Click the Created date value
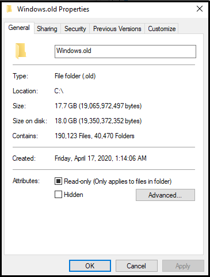The width and height of the screenshot is (210, 277). pyautogui.click(x=101, y=158)
